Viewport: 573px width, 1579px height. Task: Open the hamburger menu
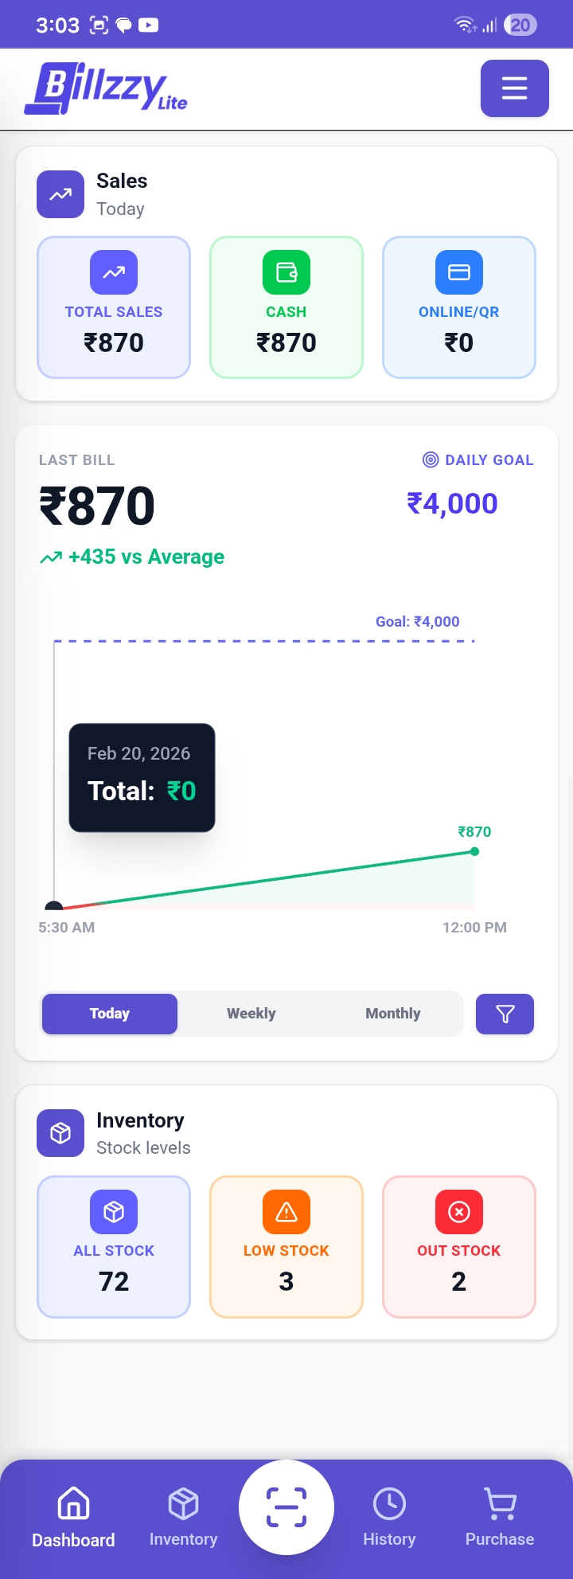pyautogui.click(x=514, y=88)
